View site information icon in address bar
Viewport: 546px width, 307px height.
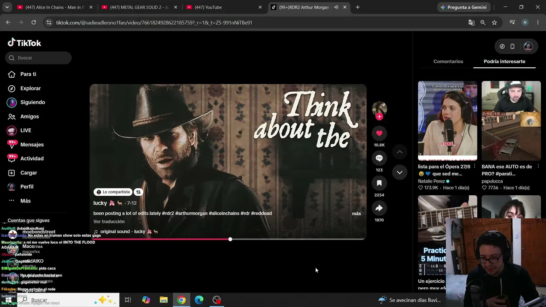tap(49, 23)
